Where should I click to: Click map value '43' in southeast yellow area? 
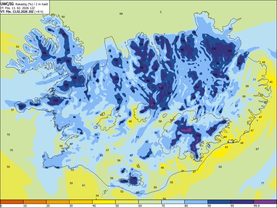point(226,147)
